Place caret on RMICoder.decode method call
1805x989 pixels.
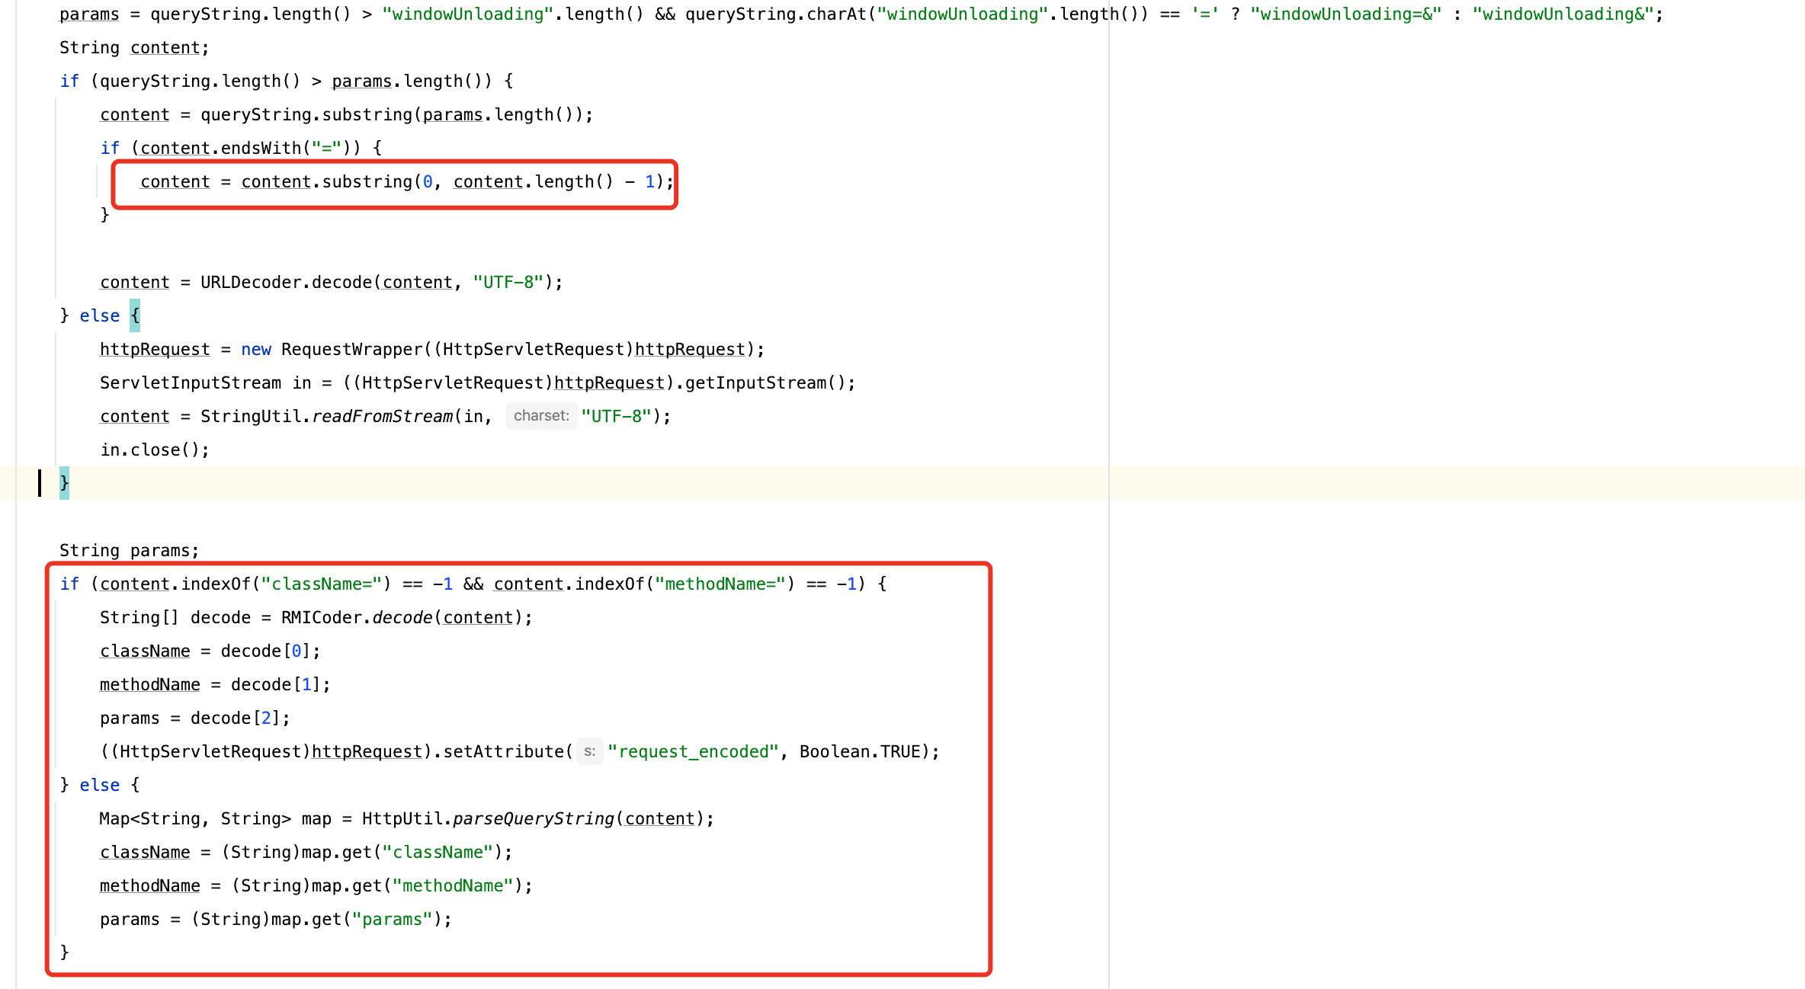[x=402, y=617]
